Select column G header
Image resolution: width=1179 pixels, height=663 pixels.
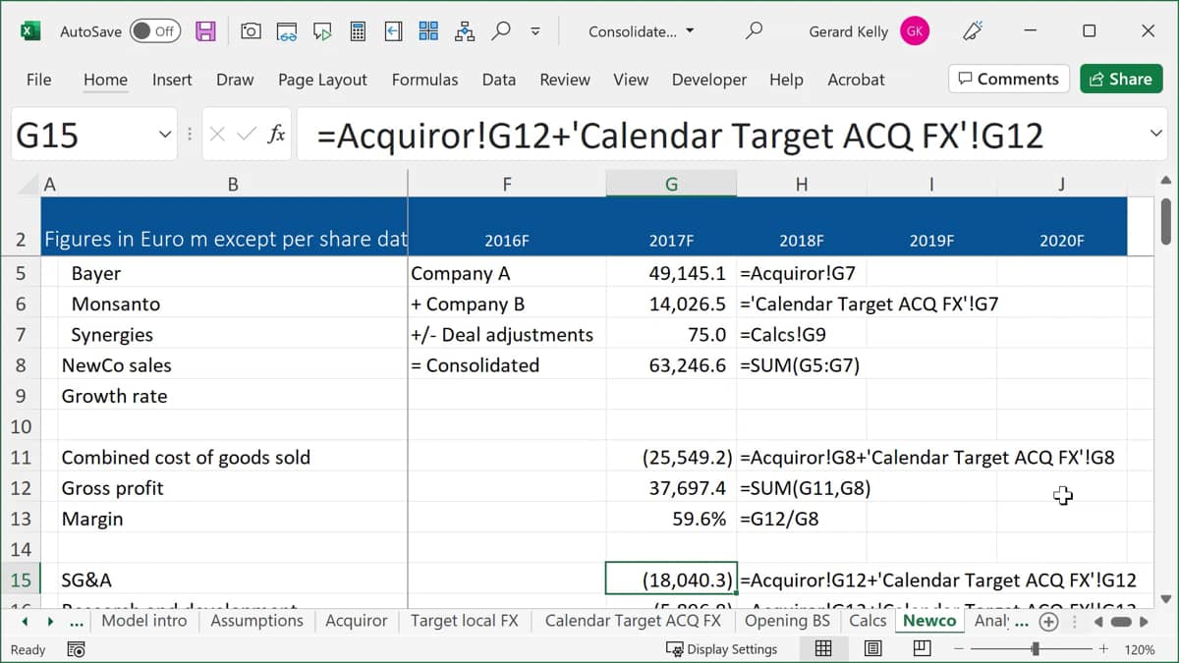point(671,184)
